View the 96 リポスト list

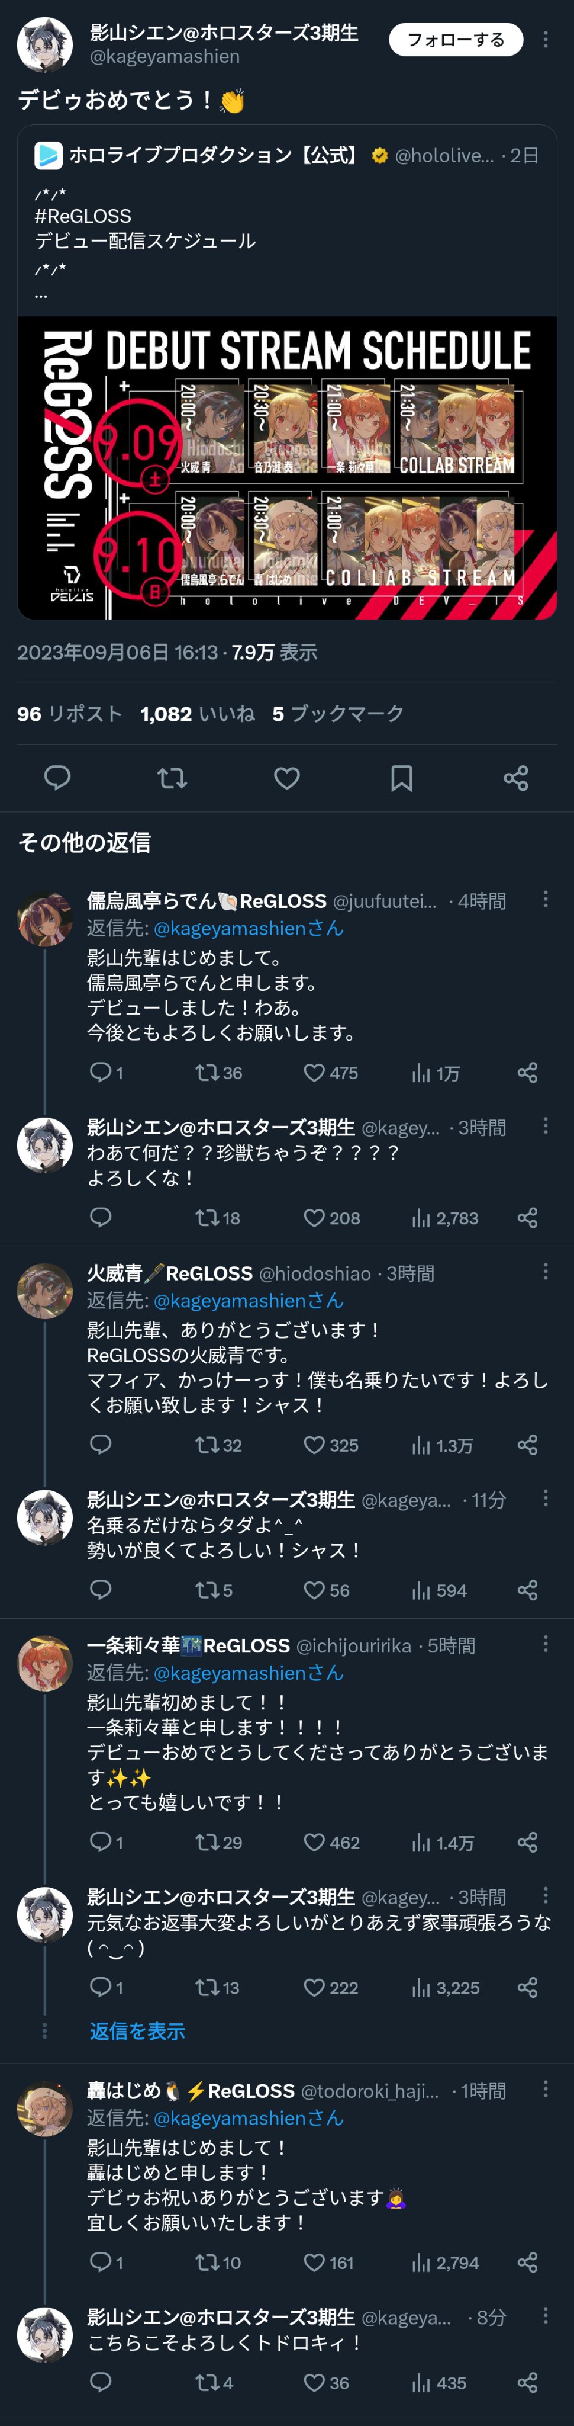(70, 714)
